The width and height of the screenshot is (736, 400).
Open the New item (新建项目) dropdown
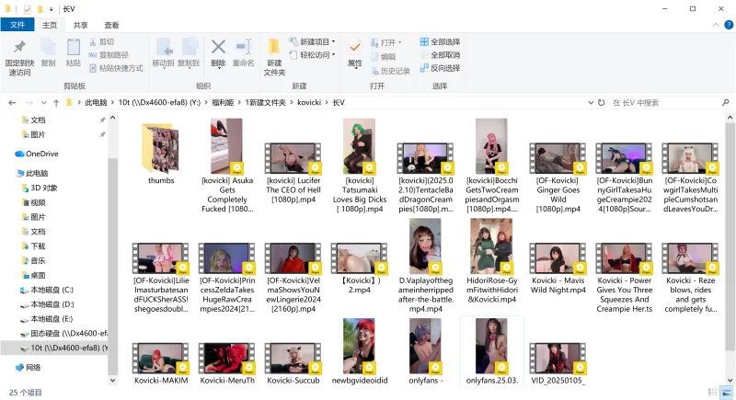313,41
